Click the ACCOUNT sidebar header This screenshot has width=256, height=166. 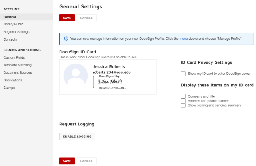[x=12, y=9]
